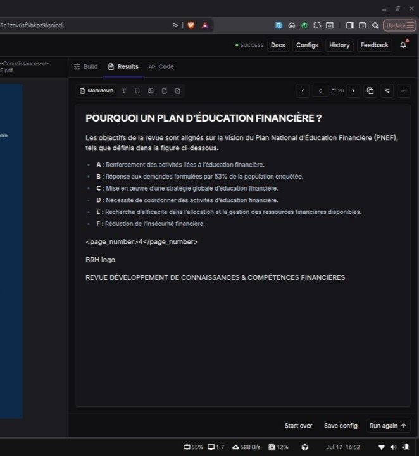Image resolution: width=419 pixels, height=456 pixels.
Task: Click the cube tray icon in system bar
Action: (305, 447)
